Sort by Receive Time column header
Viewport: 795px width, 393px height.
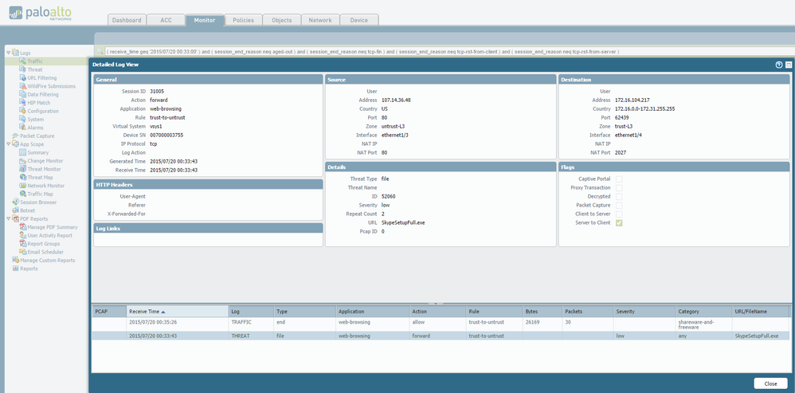pyautogui.click(x=177, y=312)
